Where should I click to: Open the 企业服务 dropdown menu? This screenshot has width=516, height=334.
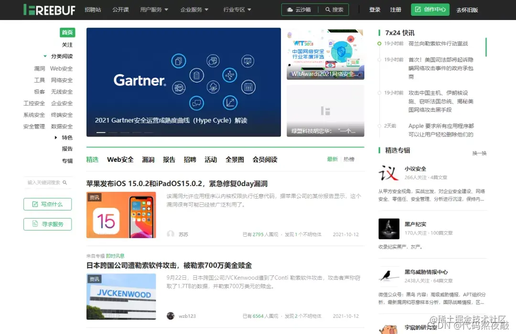click(x=191, y=9)
